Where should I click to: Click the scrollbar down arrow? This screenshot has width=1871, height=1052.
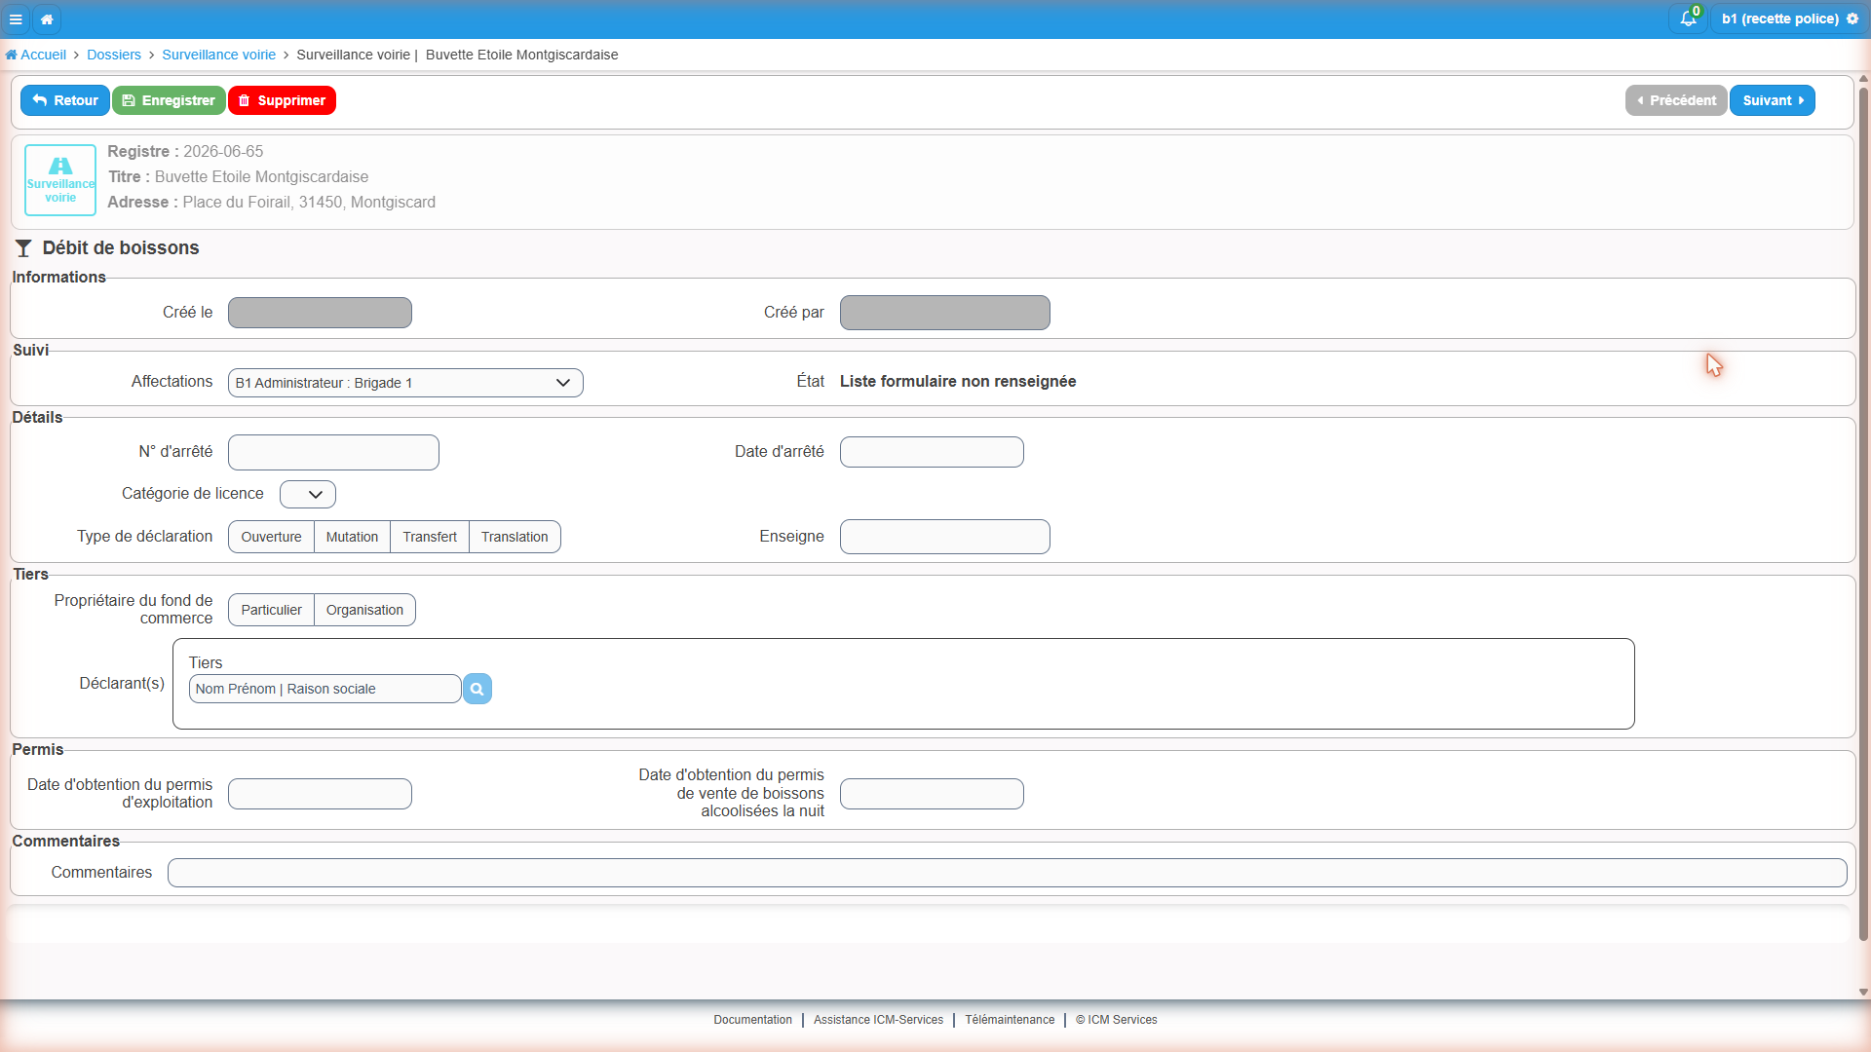1863,993
